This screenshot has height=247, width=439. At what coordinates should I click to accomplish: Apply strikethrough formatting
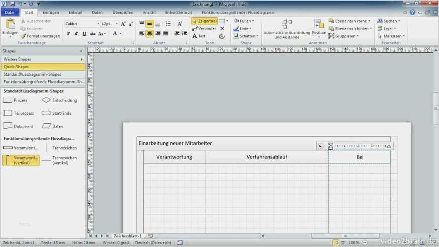(x=92, y=34)
